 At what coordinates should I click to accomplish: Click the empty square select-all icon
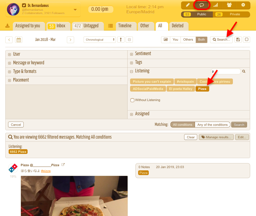(x=247, y=40)
